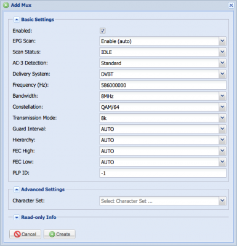Open the Hierarchy dropdown arrow

pos(222,140)
